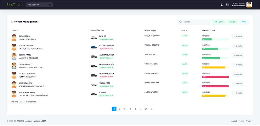Open Details for Emily Harrison
This screenshot has height=126, width=260.
pyautogui.click(x=238, y=46)
